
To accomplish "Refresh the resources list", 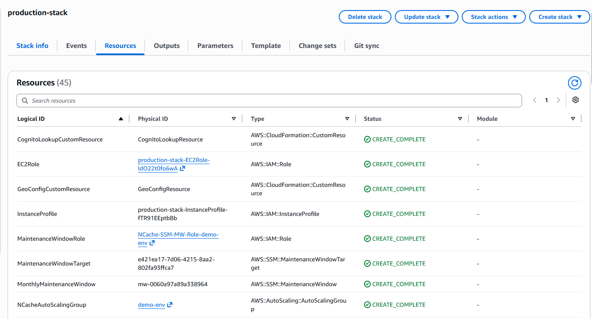I will tap(575, 83).
